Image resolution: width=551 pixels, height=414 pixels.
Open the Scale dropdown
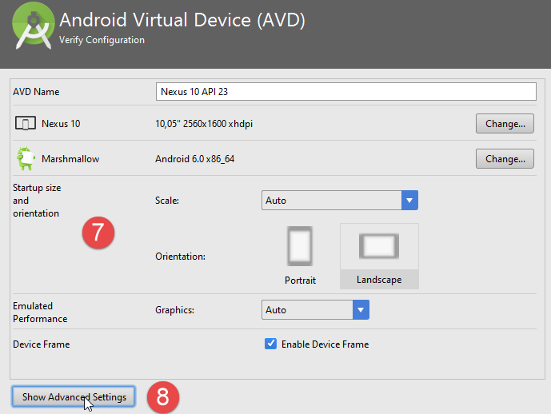[340, 201]
